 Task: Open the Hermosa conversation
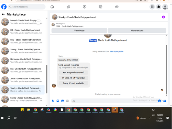[x=22, y=61]
